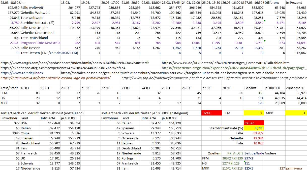Open the soziales.hessen.de infektionsschutz link
The width and height of the screenshot is (307, 170).
pyautogui.click(x=173, y=73)
